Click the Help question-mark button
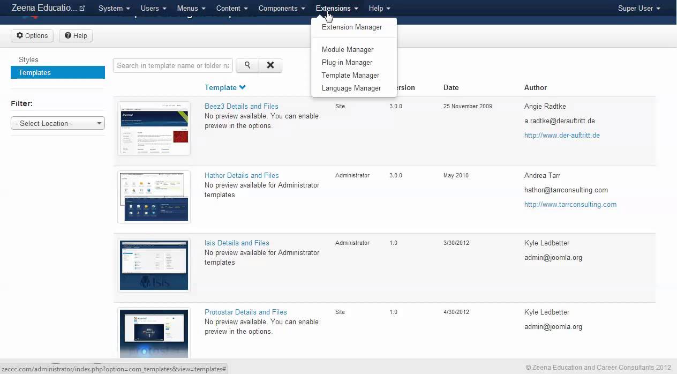The height and width of the screenshot is (374, 677). click(76, 36)
